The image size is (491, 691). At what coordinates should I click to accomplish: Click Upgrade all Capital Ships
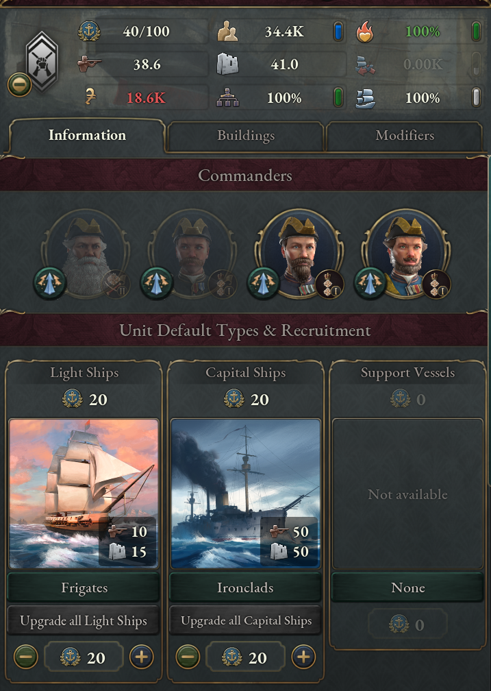click(245, 622)
